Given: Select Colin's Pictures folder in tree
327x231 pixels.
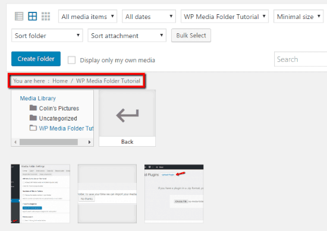Looking at the screenshot, I should [x=59, y=108].
